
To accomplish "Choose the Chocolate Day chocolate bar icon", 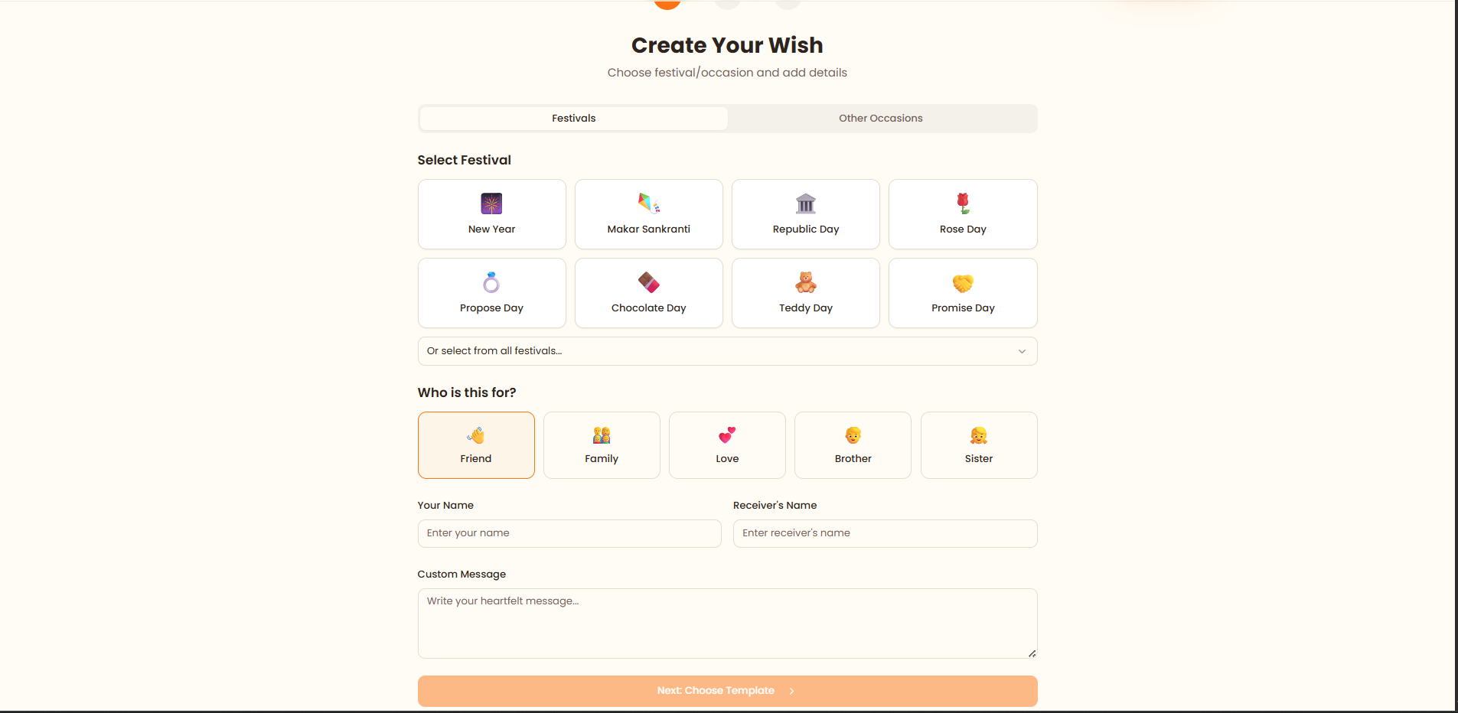I will tap(648, 282).
